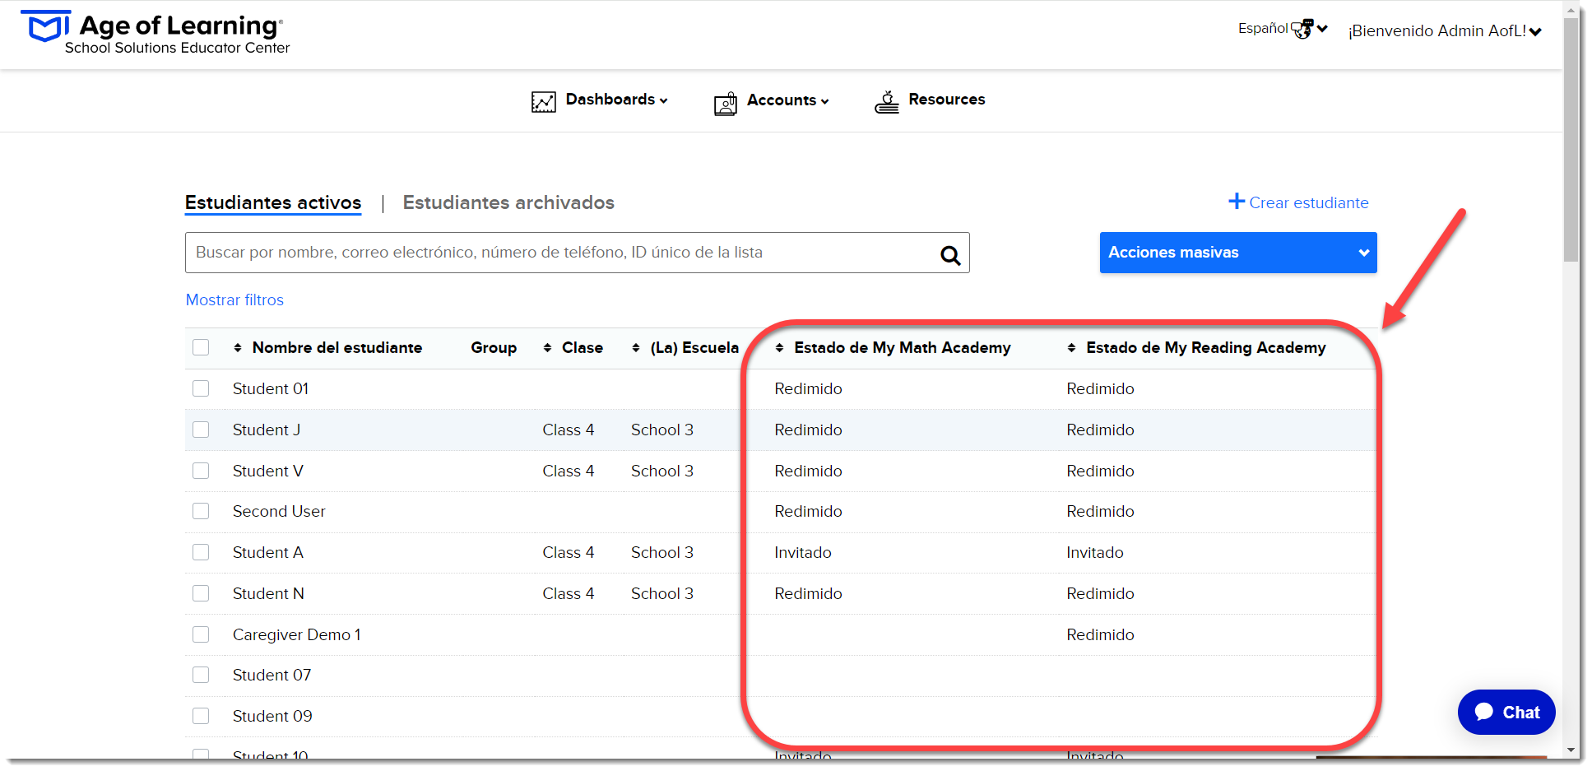The image size is (1592, 771).
Task: Click Invitado reading status for Student A
Action: [1095, 552]
